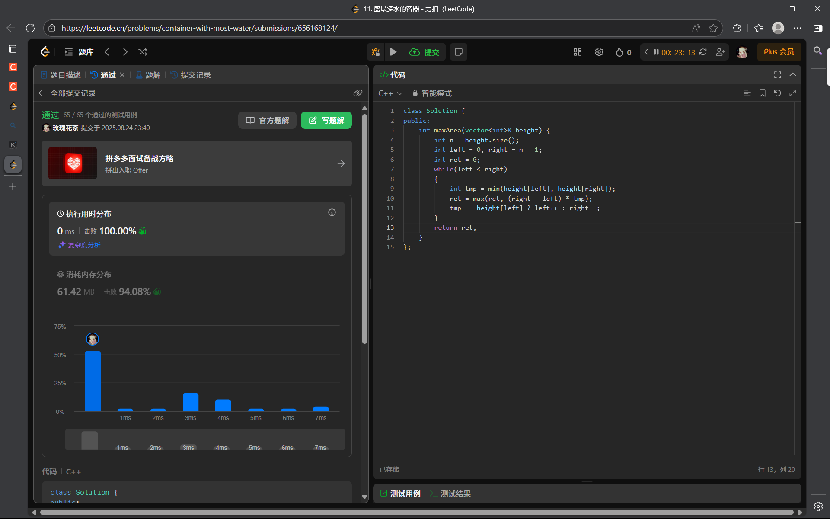Open 复杂度分析 link
Viewport: 830px width, 519px height.
coord(79,245)
